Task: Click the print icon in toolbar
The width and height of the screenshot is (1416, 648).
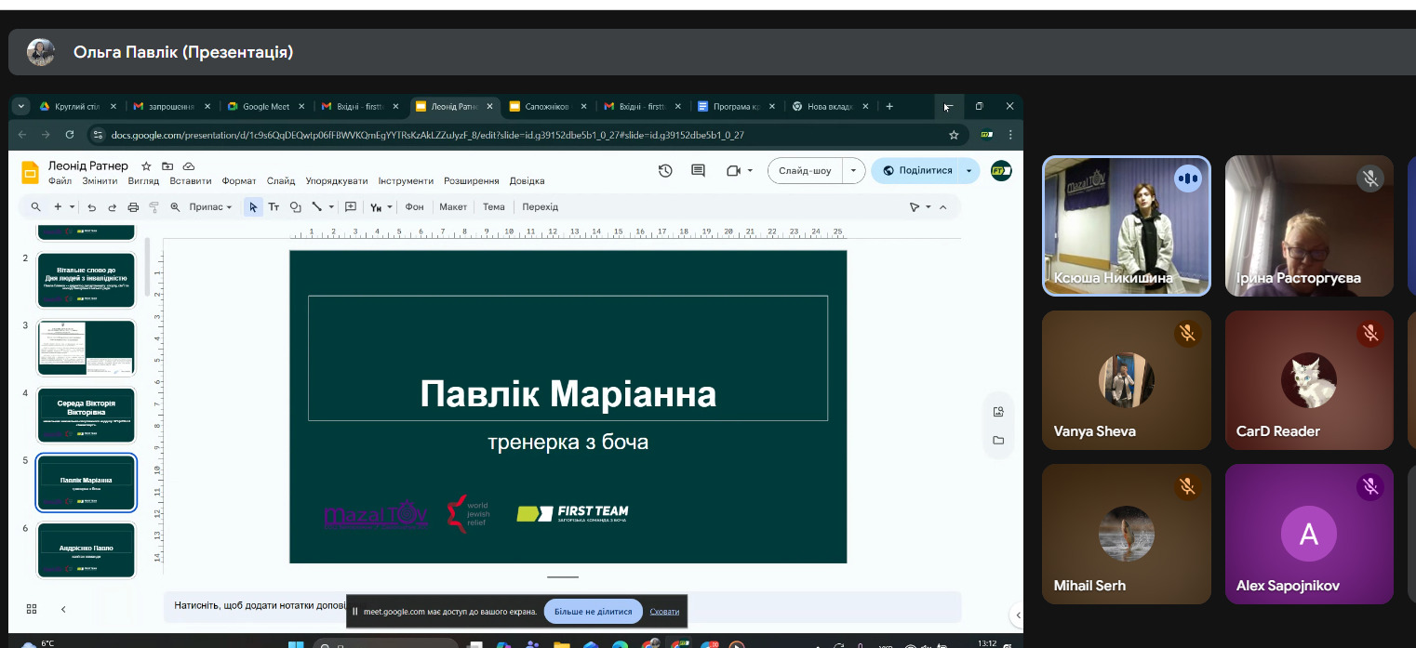Action: point(133,207)
